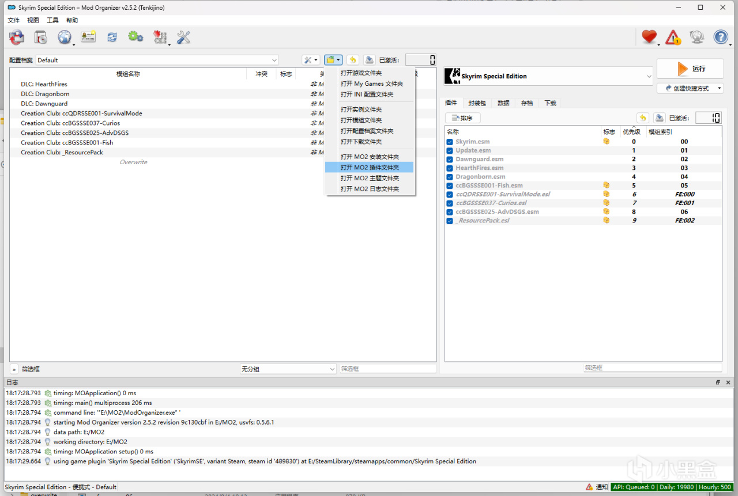
Task: Click the install mod from archive icon
Action: point(40,37)
